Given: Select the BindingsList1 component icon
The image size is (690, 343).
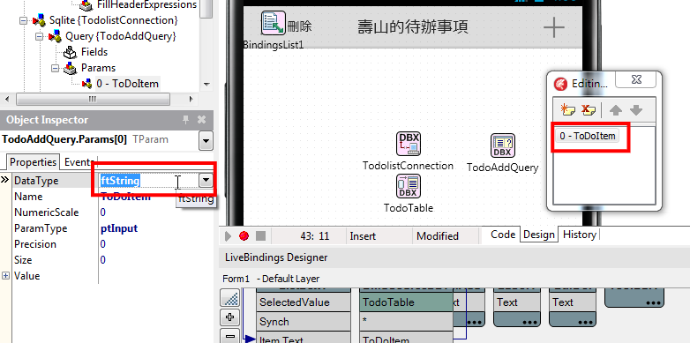Looking at the screenshot, I should click(274, 23).
